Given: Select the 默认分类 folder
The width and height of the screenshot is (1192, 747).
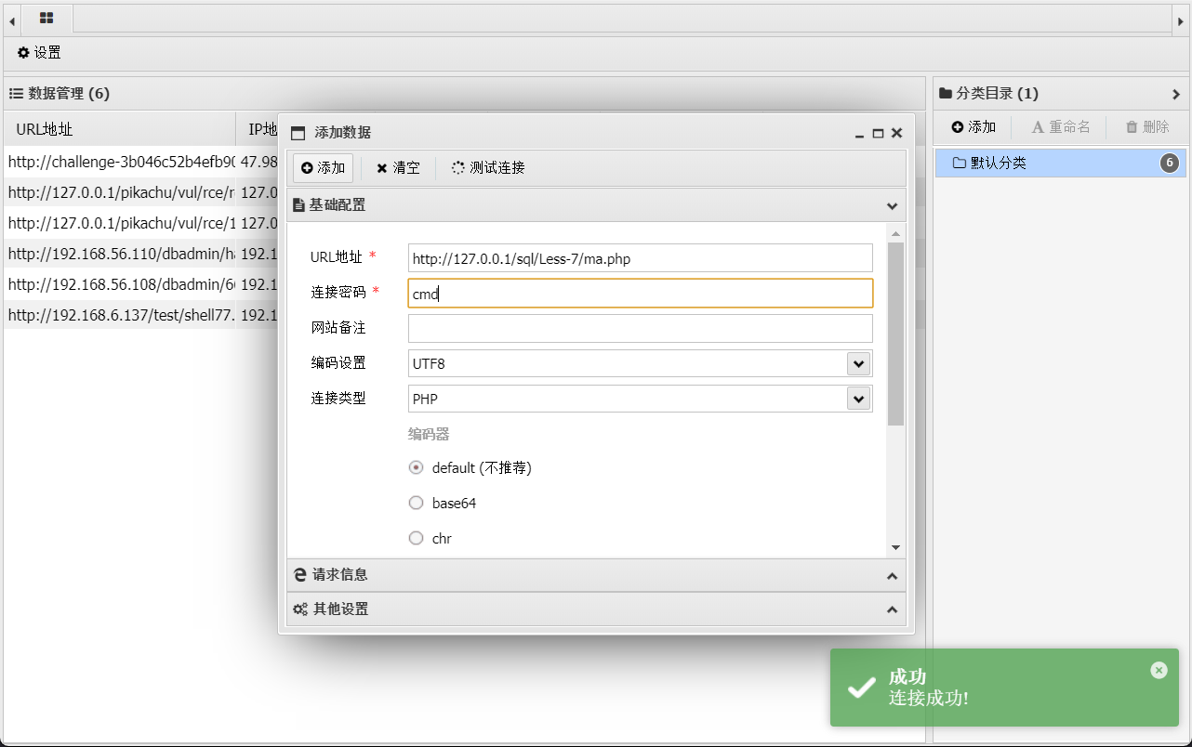Looking at the screenshot, I should click(1061, 164).
